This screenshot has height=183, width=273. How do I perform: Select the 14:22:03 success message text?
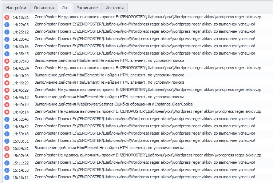(145, 24)
